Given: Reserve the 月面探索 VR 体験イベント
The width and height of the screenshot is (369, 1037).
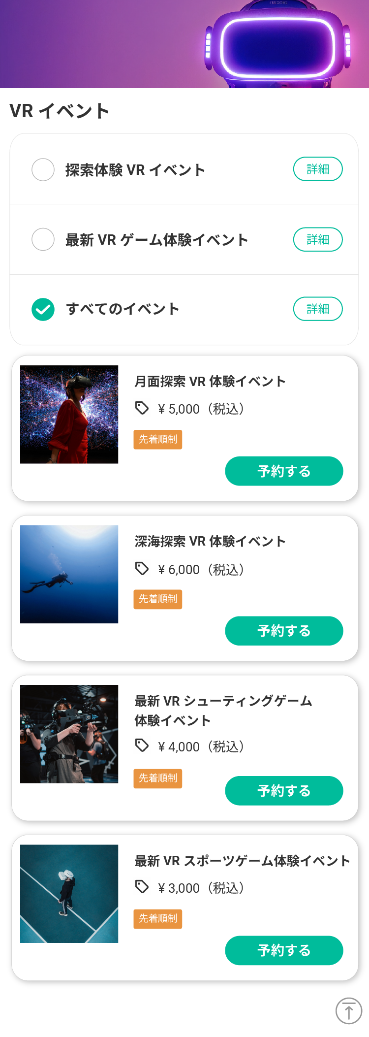Looking at the screenshot, I should pos(284,471).
